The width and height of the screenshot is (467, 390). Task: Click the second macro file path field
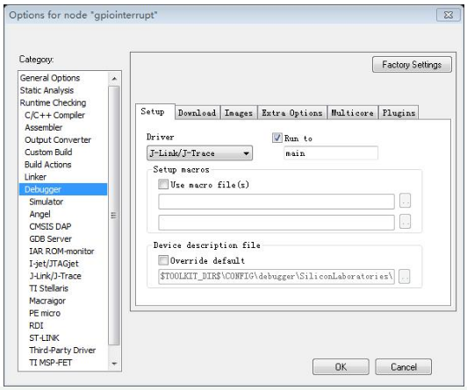277,223
